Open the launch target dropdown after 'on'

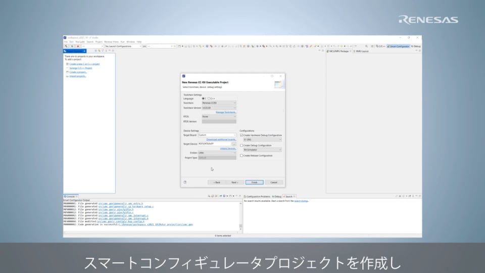click(x=160, y=46)
